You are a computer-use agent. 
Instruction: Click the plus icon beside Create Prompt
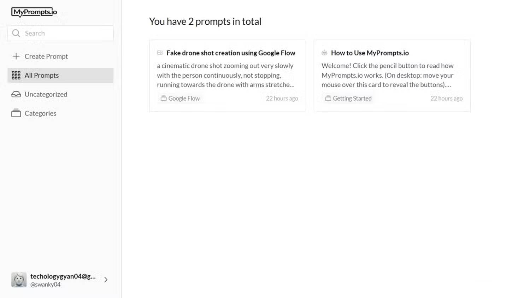pyautogui.click(x=16, y=56)
